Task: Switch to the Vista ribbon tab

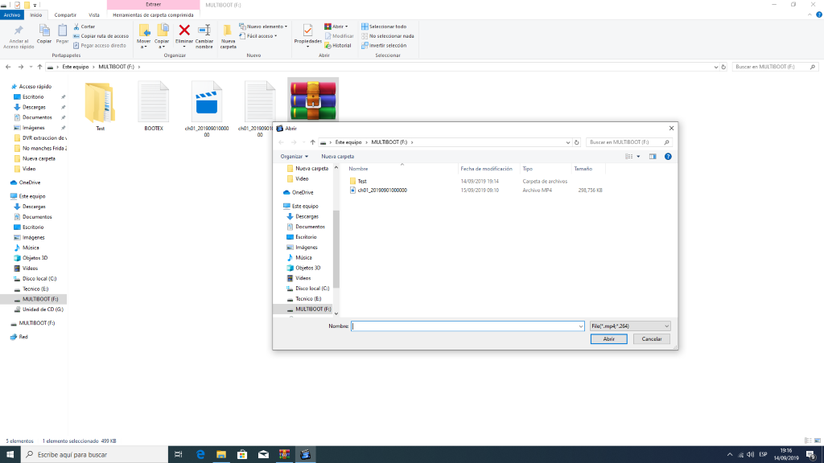Action: point(94,14)
